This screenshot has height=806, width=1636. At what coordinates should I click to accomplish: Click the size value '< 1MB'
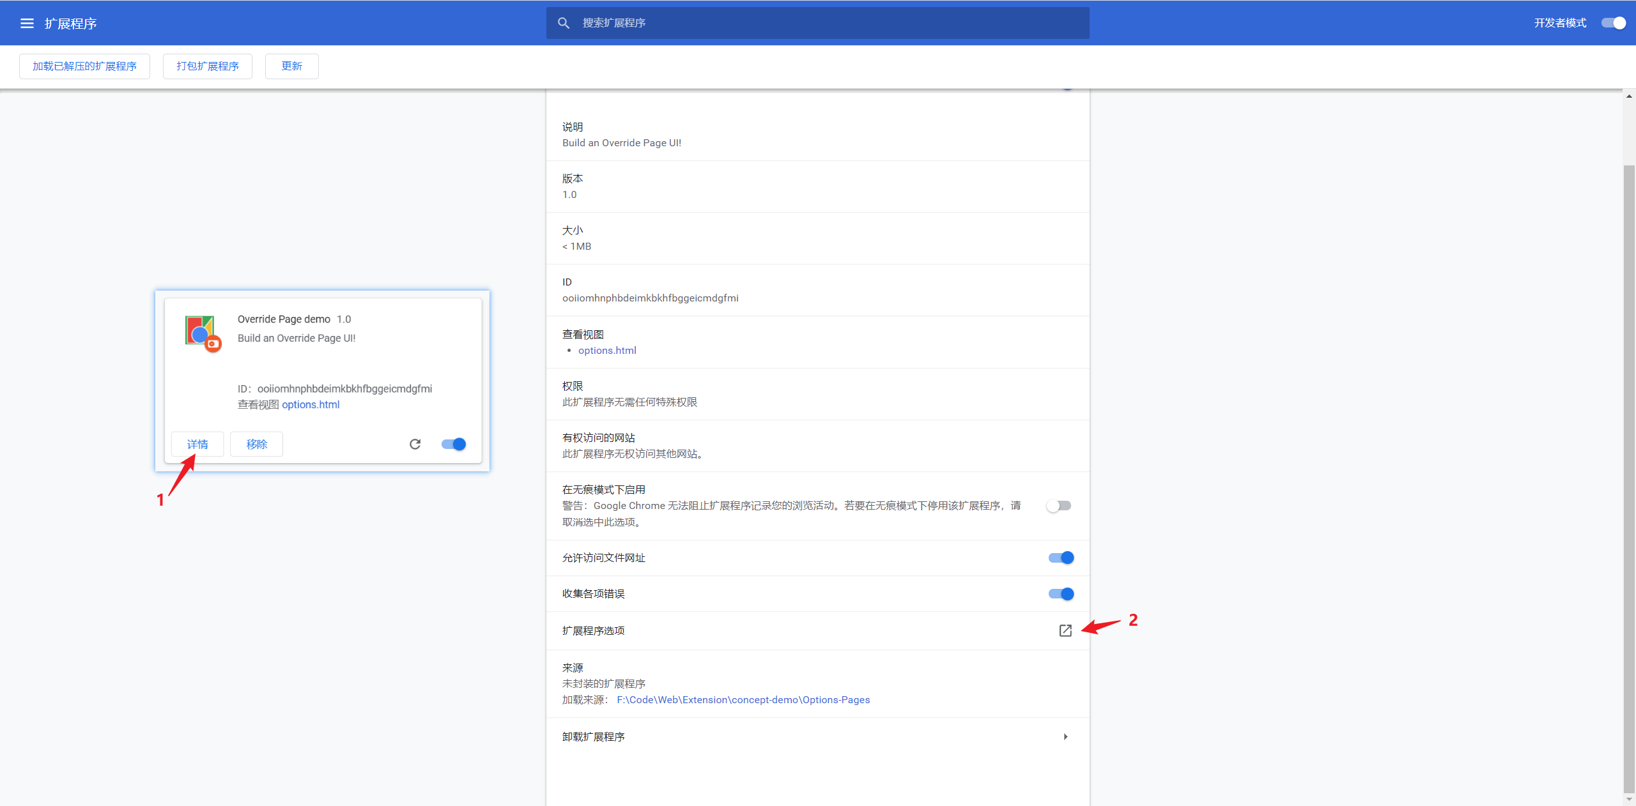576,247
